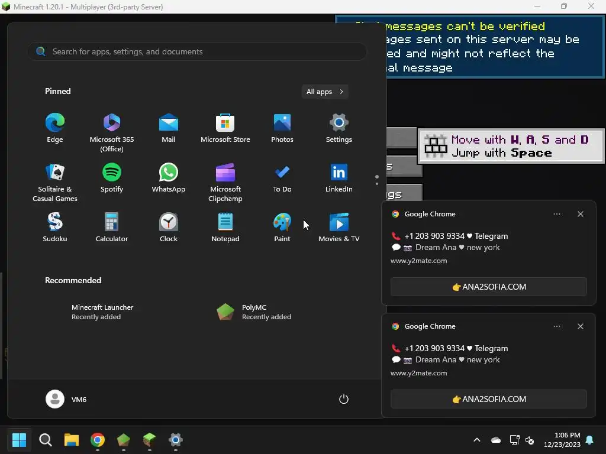
Task: Open Notepad
Action: pyautogui.click(x=225, y=228)
